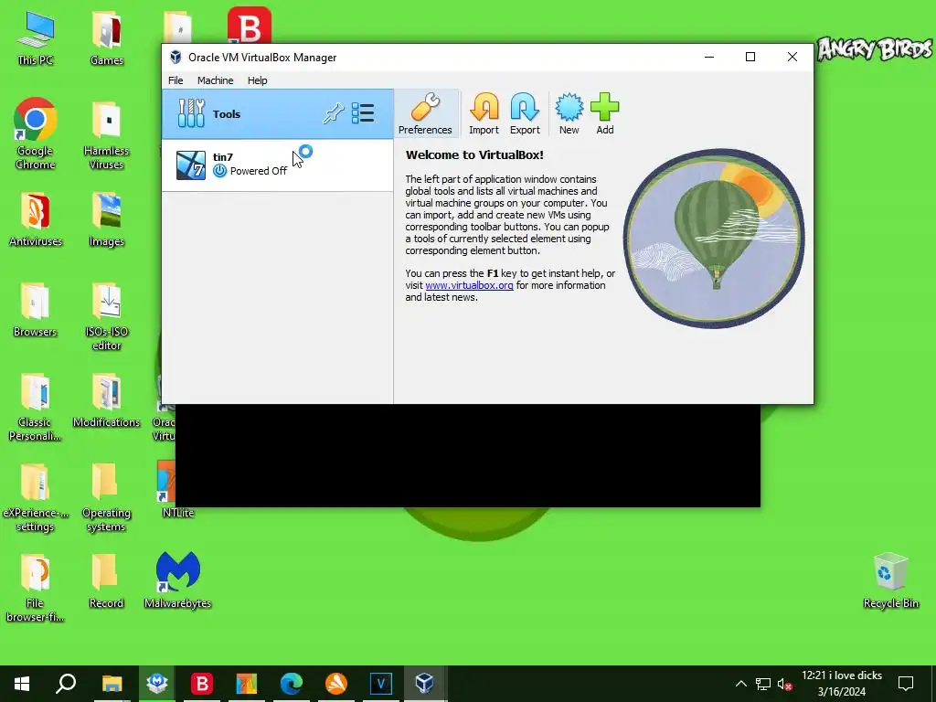
Task: Click the red B desktop icon behind VirtualBox
Action: tap(250, 25)
